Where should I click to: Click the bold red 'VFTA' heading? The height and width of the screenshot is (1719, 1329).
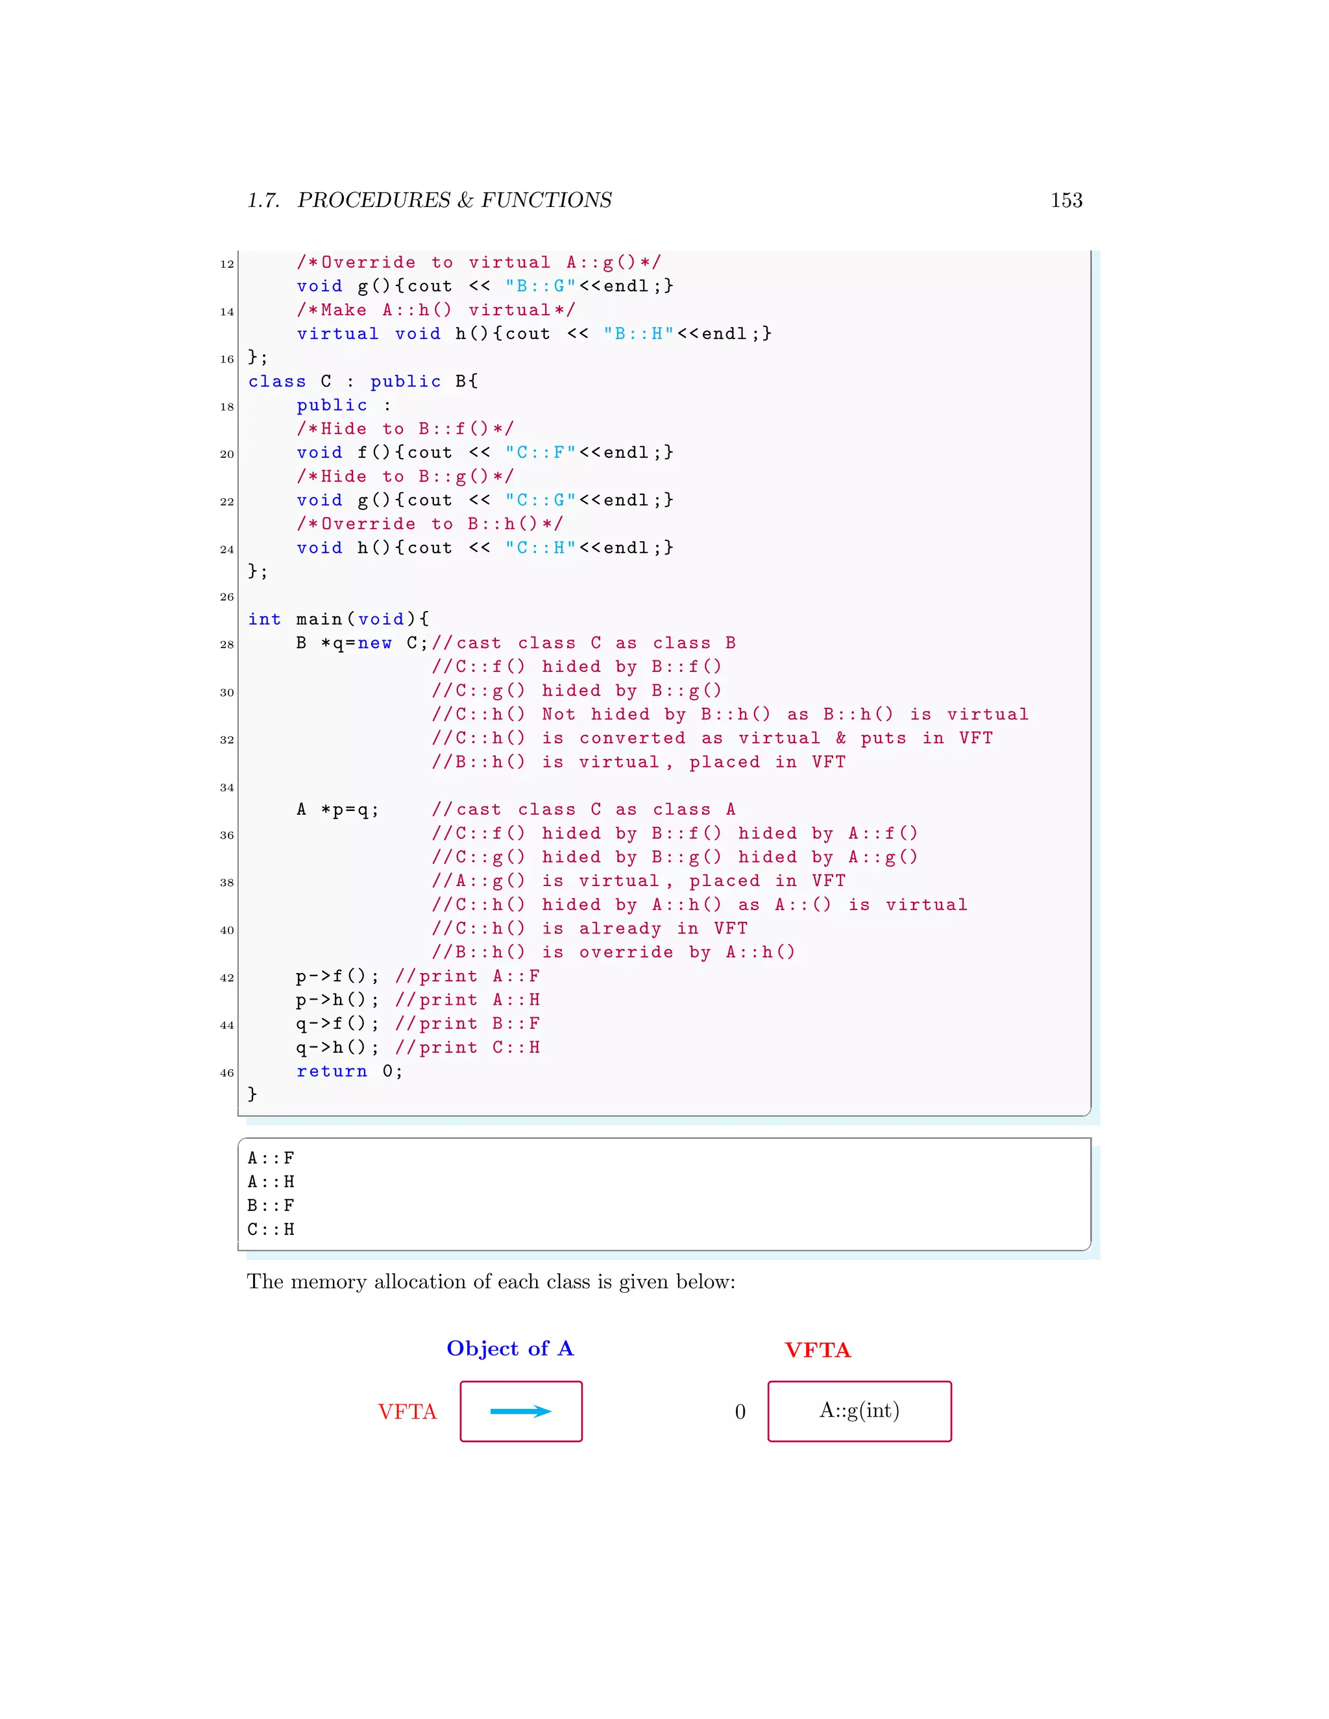pyautogui.click(x=818, y=1351)
